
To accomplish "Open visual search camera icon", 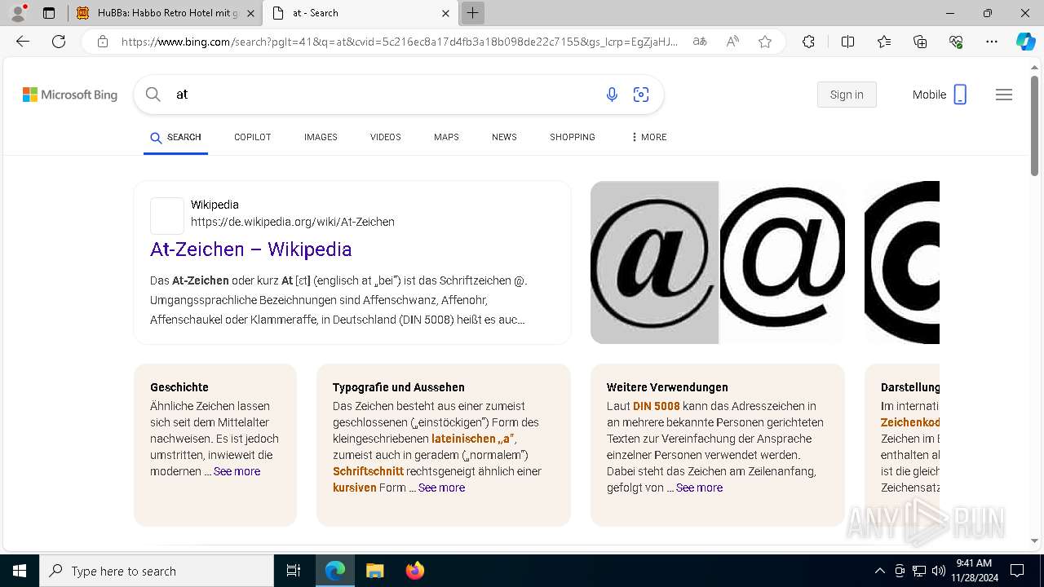I will (x=641, y=95).
